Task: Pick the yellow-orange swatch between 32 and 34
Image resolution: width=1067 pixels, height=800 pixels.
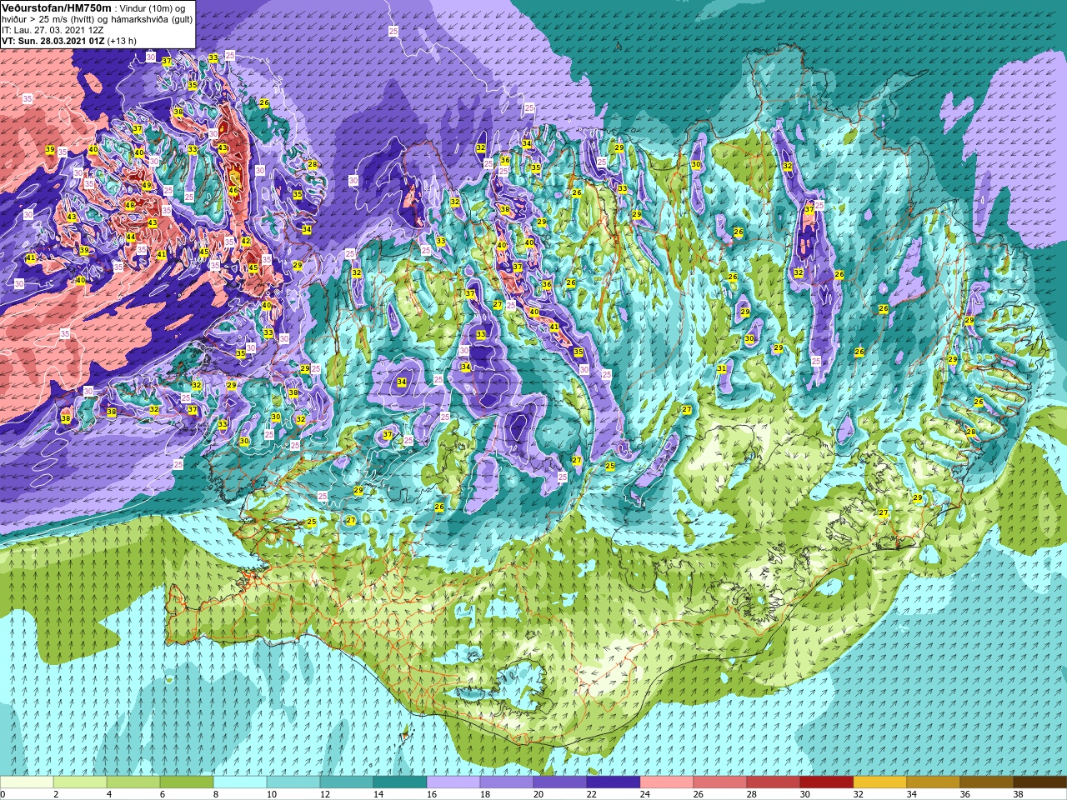Action: pyautogui.click(x=880, y=782)
